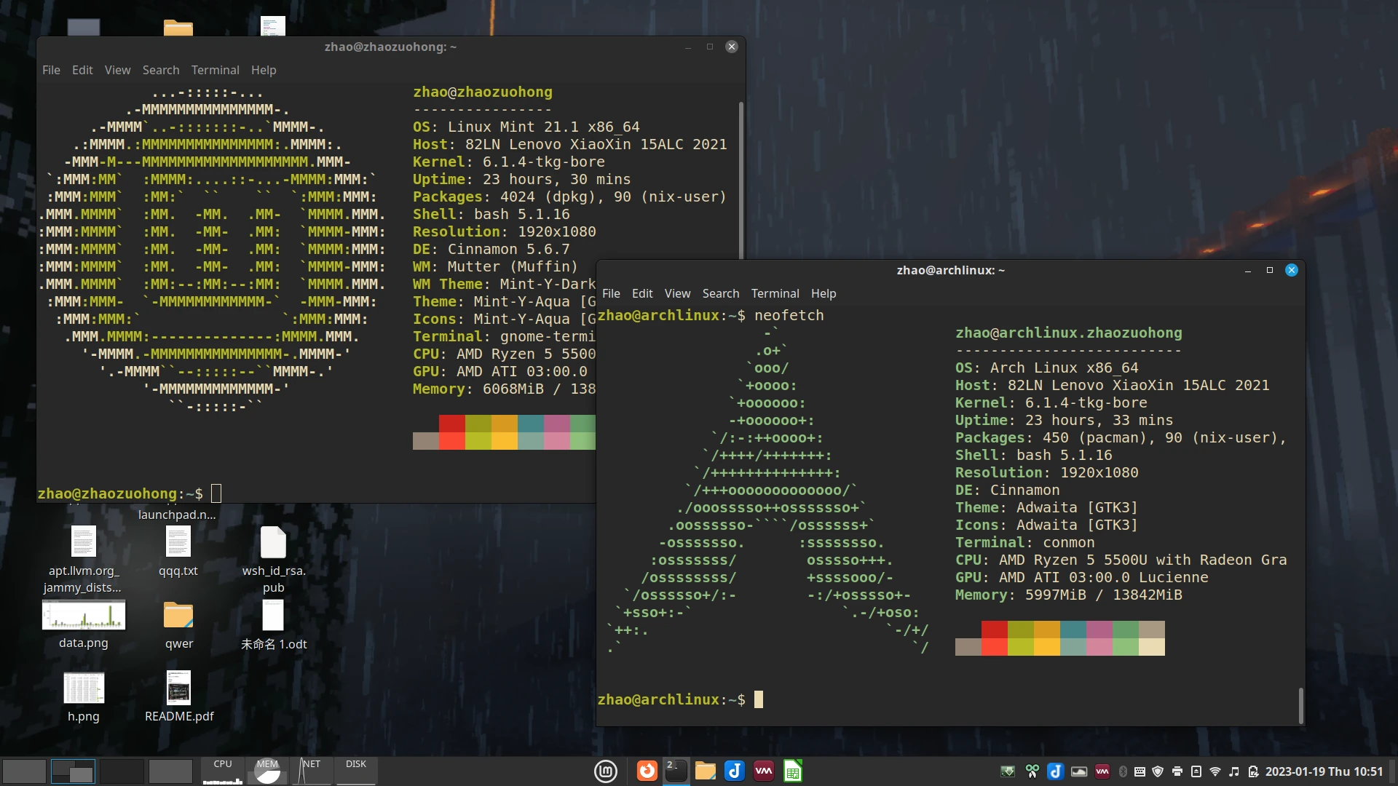Click archlinux terminal vertical scrollbar
This screenshot has height=786, width=1398.
point(1300,704)
